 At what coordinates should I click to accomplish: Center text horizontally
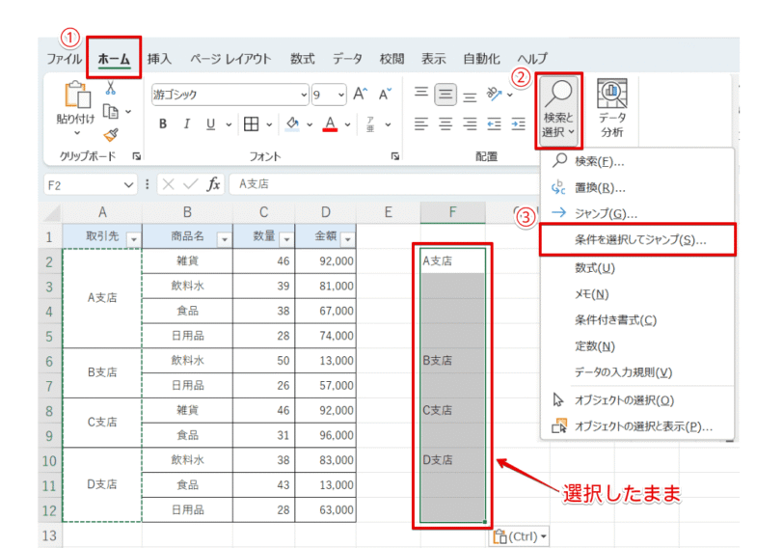(x=445, y=123)
